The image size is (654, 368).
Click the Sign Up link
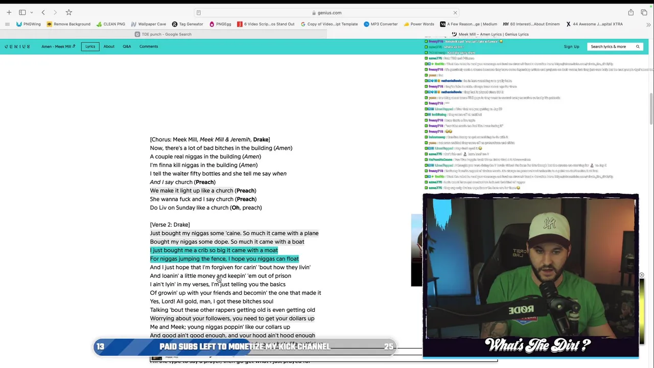tap(571, 47)
